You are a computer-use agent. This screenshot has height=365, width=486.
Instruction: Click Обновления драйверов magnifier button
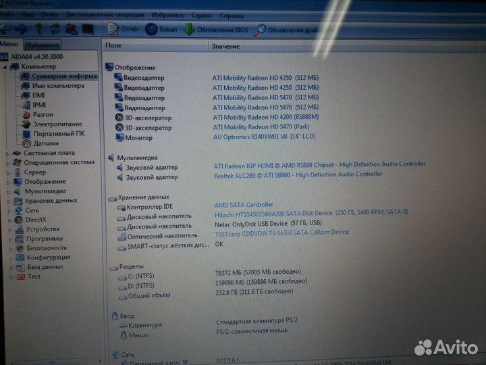coord(294,30)
